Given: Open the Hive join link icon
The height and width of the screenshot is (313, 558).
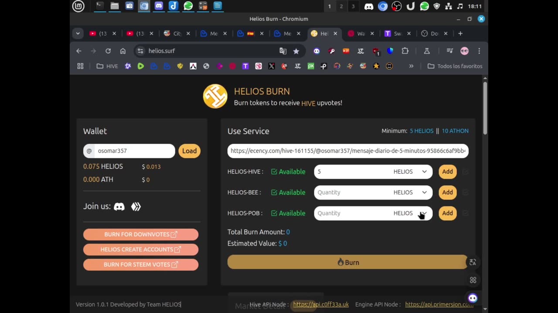Looking at the screenshot, I should tap(136, 206).
